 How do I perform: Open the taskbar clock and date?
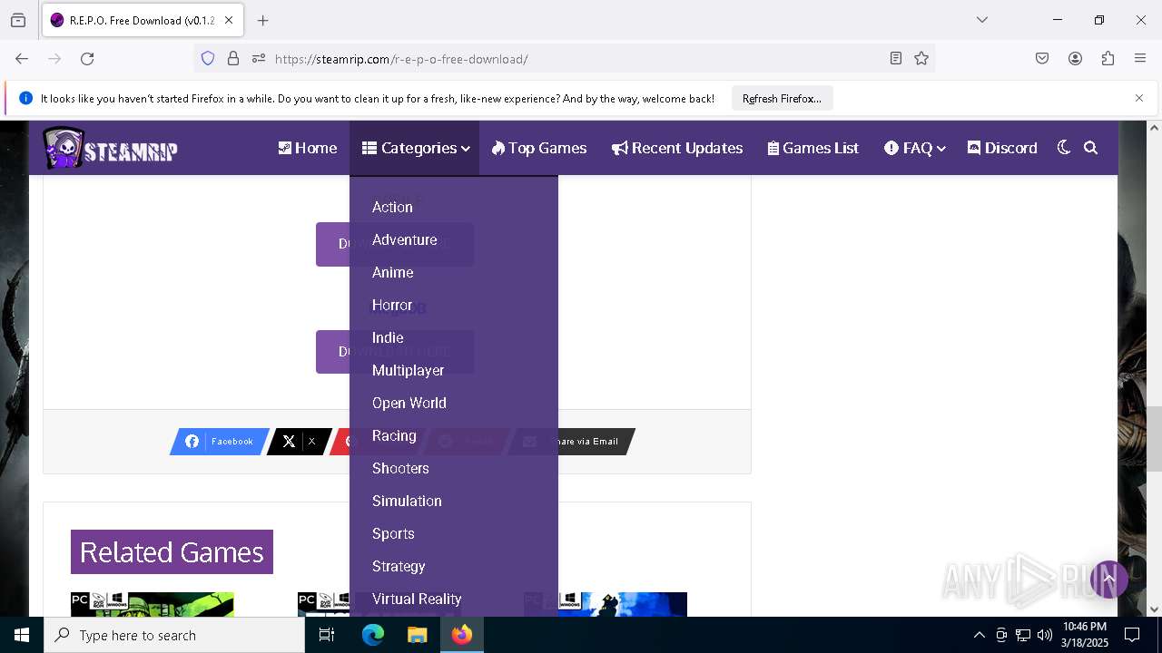coord(1085,635)
